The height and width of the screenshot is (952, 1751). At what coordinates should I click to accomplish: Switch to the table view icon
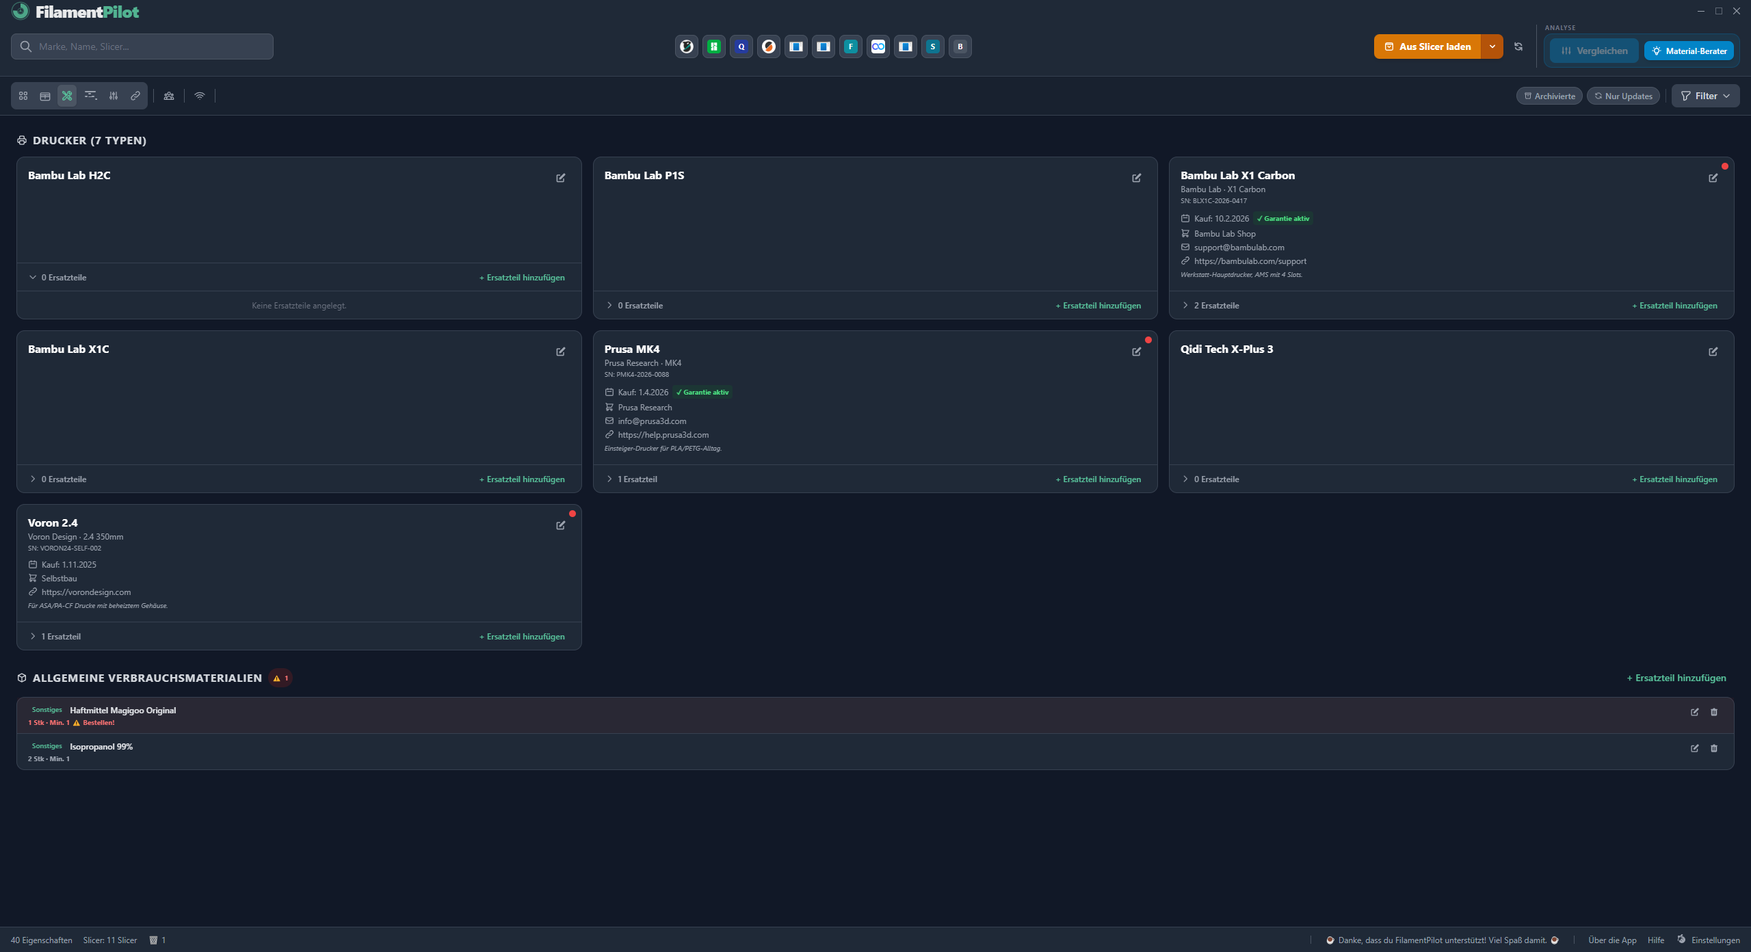pyautogui.click(x=45, y=96)
